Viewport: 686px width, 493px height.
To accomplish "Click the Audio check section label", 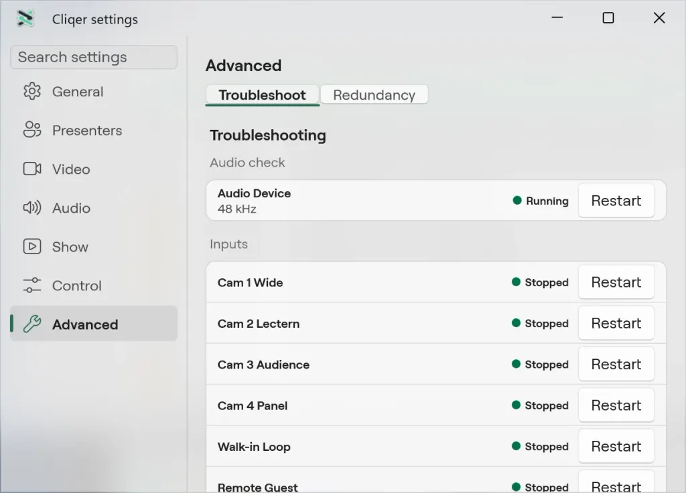I will point(248,163).
